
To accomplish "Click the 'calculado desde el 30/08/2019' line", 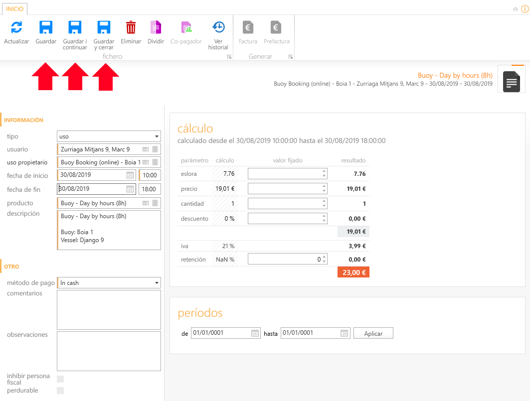I will click(x=281, y=140).
